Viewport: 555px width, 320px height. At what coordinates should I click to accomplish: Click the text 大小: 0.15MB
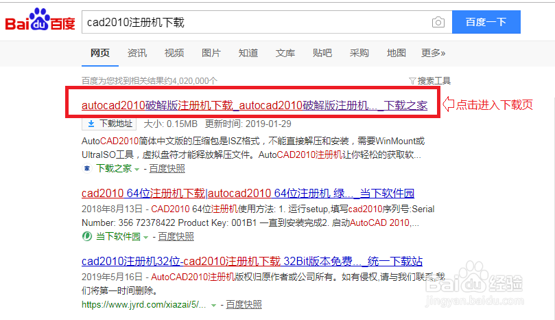coord(171,124)
